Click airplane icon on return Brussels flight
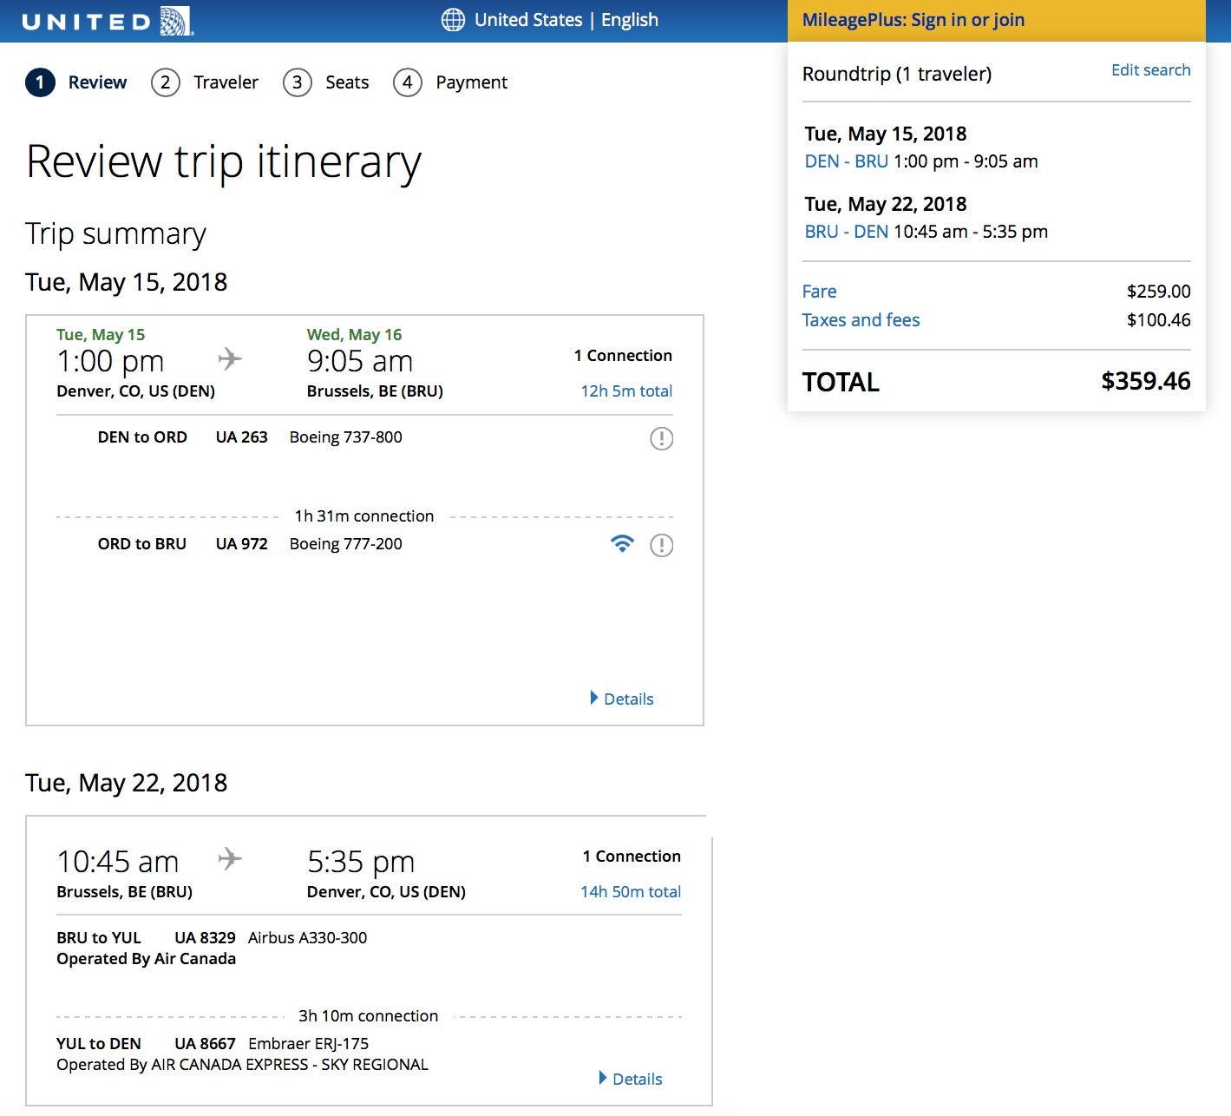The height and width of the screenshot is (1116, 1231). [230, 859]
